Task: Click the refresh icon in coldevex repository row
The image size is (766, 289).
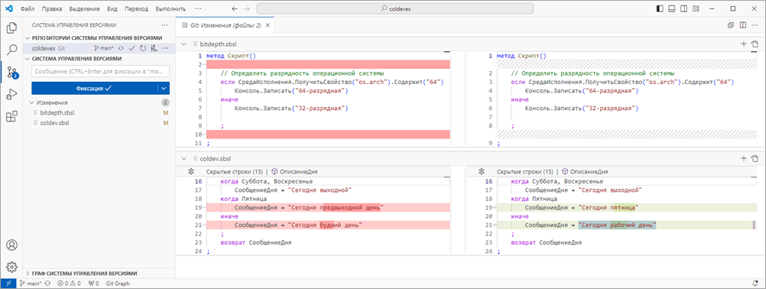Action: point(143,48)
